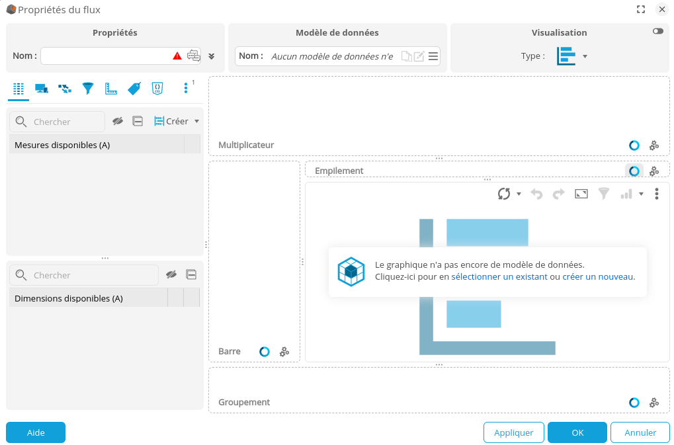Click the Appliquer button
This screenshot has width=674, height=445.
pos(513,432)
